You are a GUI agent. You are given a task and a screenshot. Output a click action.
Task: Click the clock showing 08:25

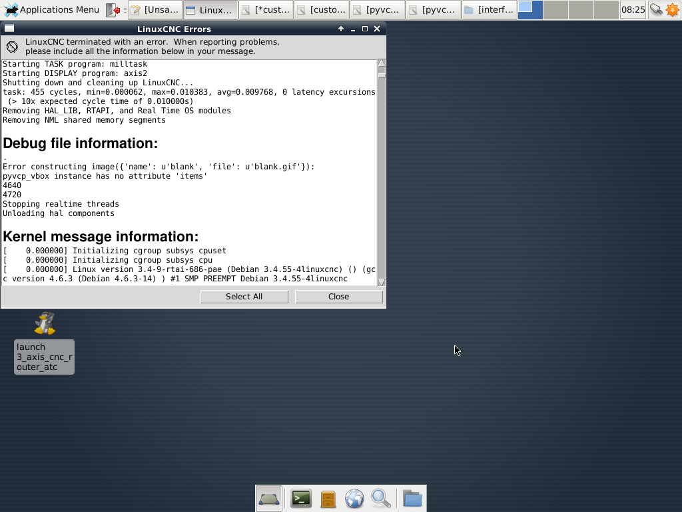633,9
